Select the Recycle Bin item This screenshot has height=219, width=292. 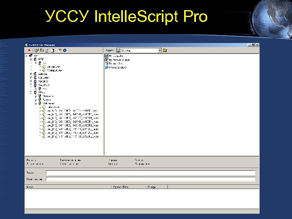coord(114,64)
